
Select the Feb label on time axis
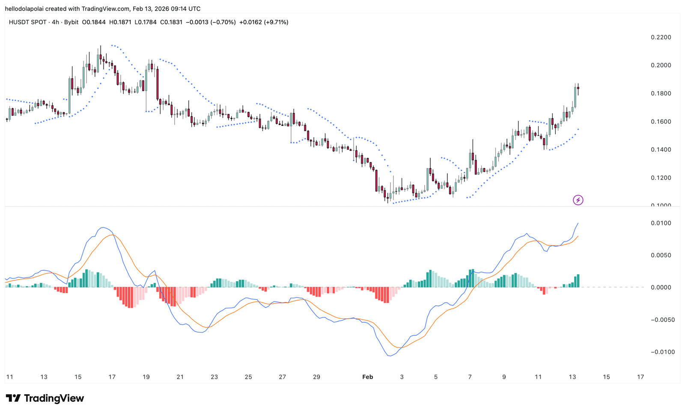click(367, 377)
